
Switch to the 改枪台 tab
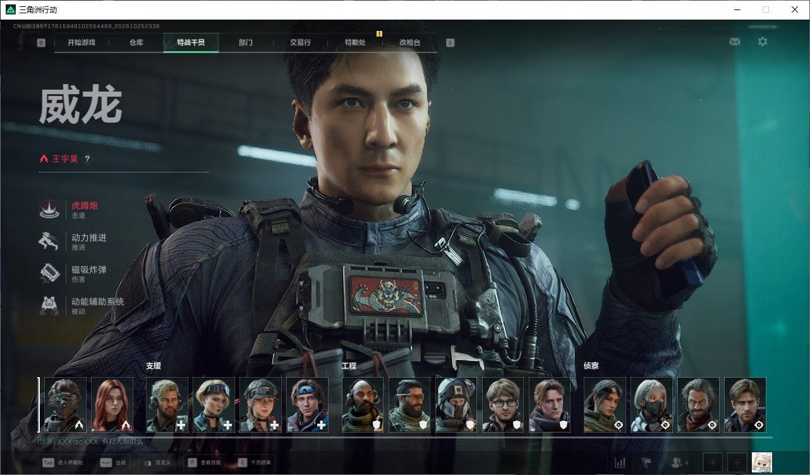coord(409,42)
